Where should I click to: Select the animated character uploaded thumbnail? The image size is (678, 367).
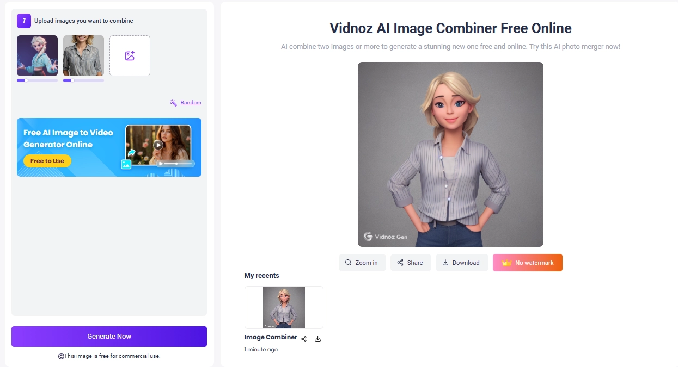coord(37,55)
